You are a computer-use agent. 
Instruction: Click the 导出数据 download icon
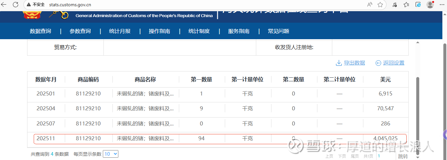point(339,63)
